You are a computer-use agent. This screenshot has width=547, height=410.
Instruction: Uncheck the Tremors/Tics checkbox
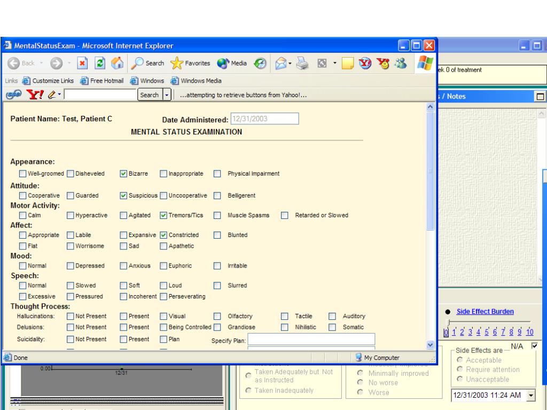pos(163,216)
